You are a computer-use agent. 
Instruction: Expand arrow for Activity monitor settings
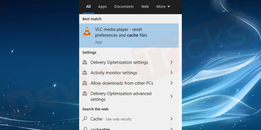click(x=171, y=72)
